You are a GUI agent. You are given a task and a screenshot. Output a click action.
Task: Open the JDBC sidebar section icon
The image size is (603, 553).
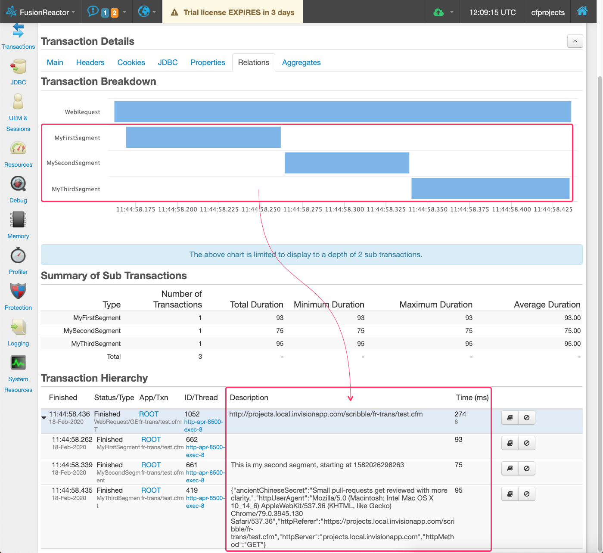18,67
